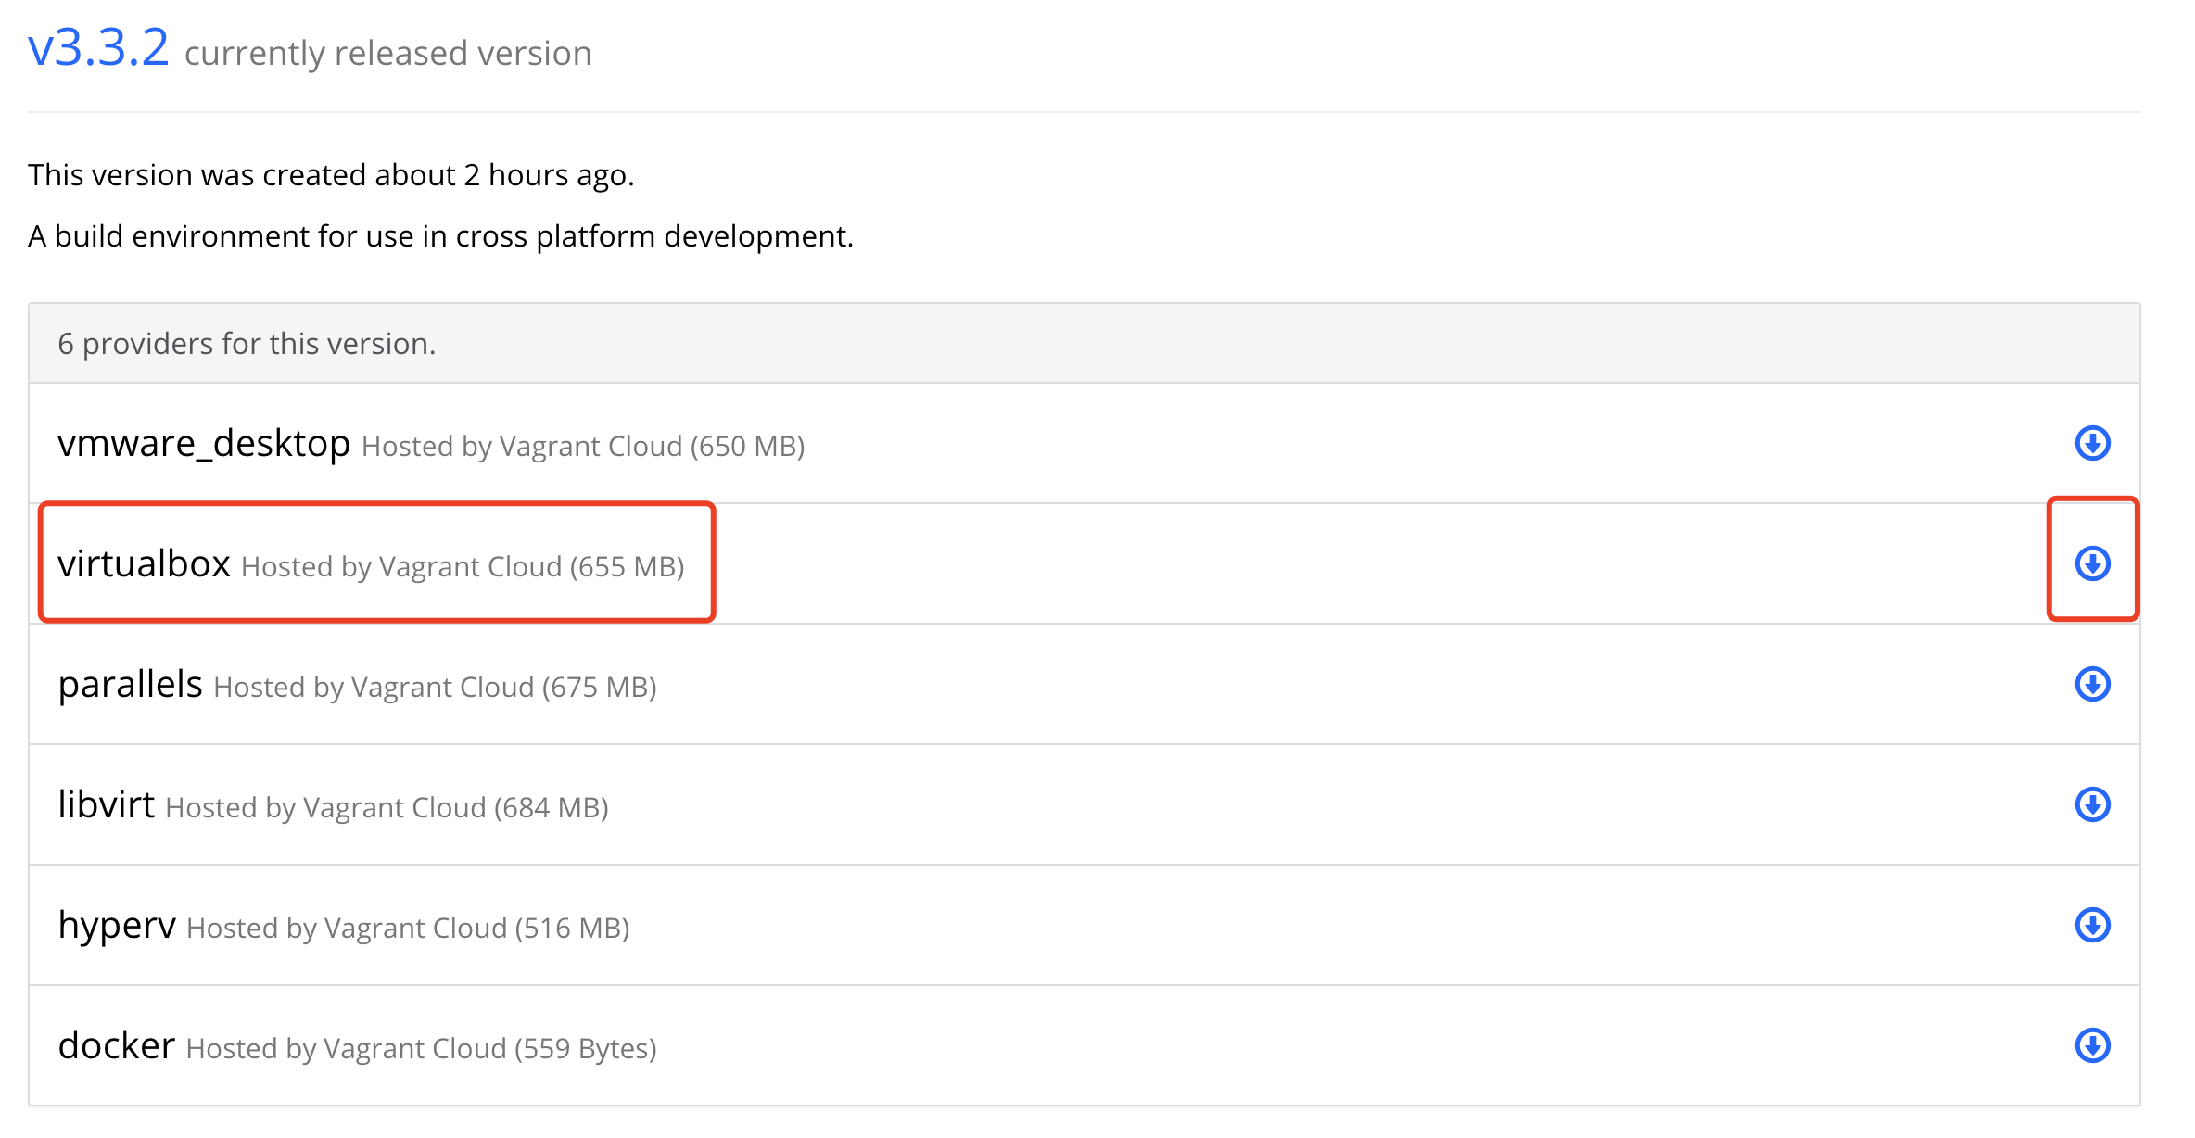Click the docker download arrow icon

(x=2092, y=1045)
